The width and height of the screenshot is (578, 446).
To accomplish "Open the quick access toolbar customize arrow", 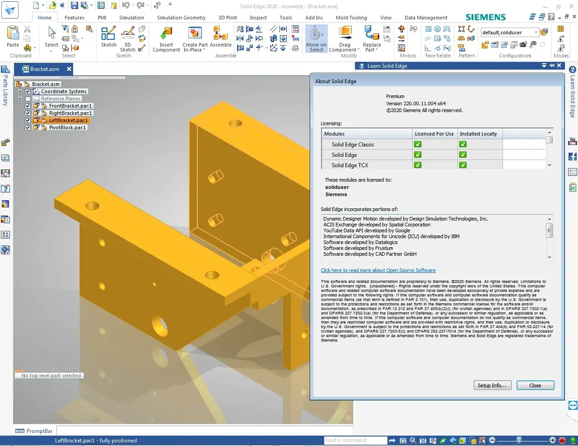I will click(x=170, y=5).
